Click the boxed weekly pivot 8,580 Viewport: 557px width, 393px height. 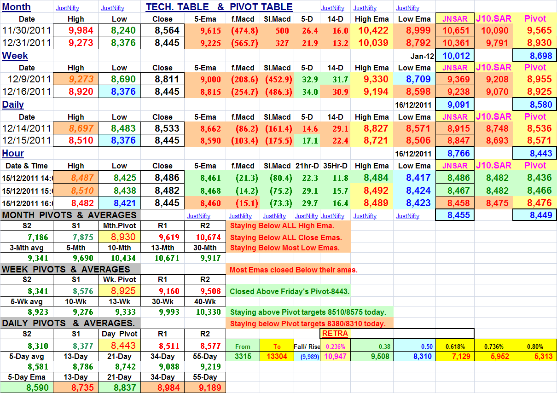[535, 104]
